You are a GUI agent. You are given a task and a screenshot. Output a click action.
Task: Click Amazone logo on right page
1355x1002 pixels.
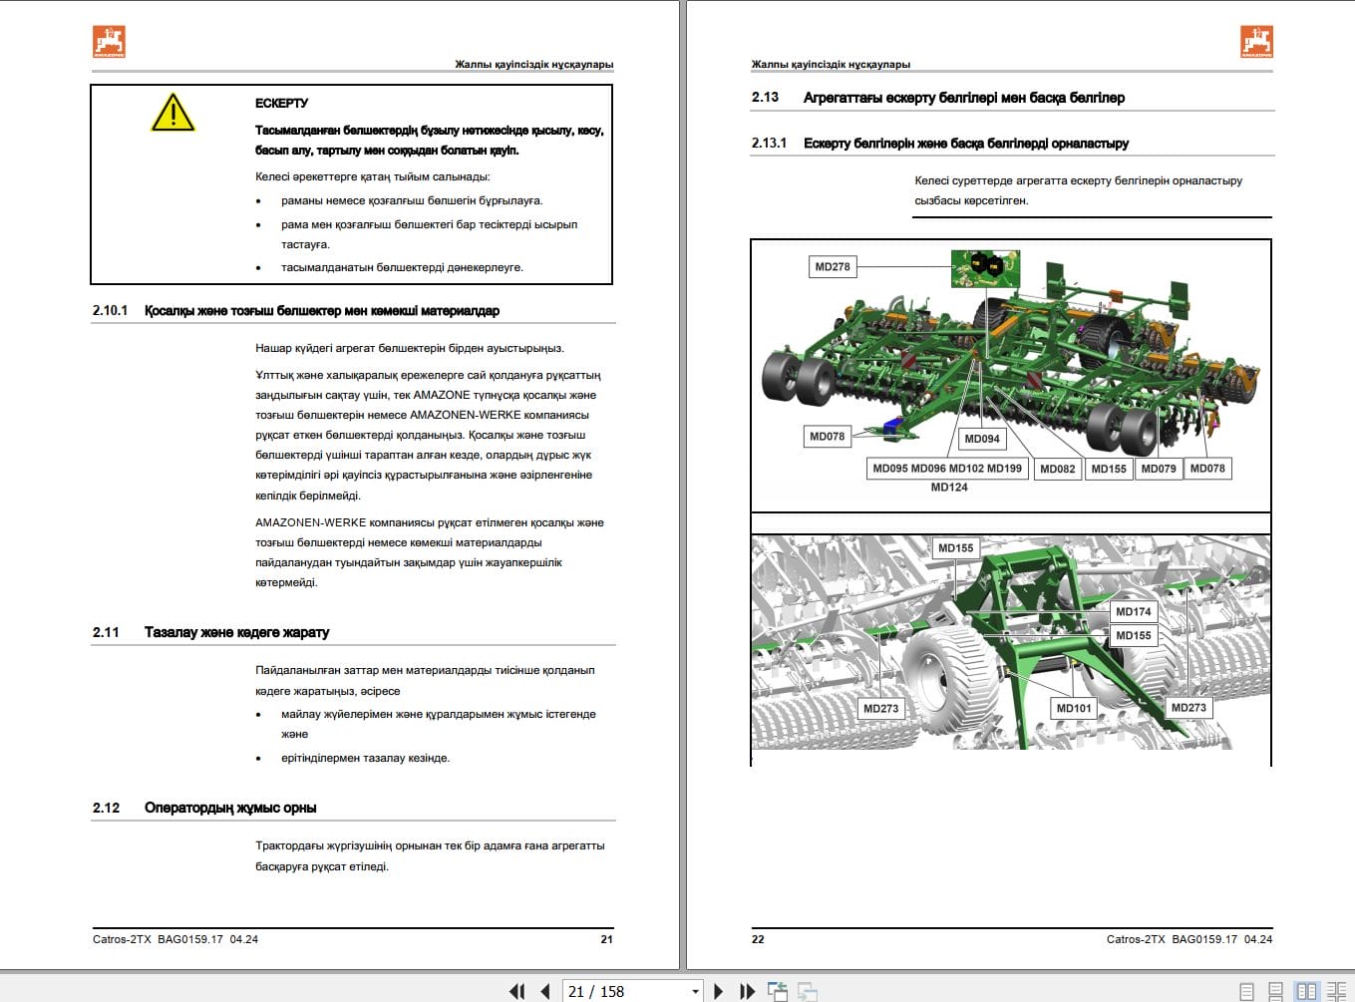[x=1256, y=42]
